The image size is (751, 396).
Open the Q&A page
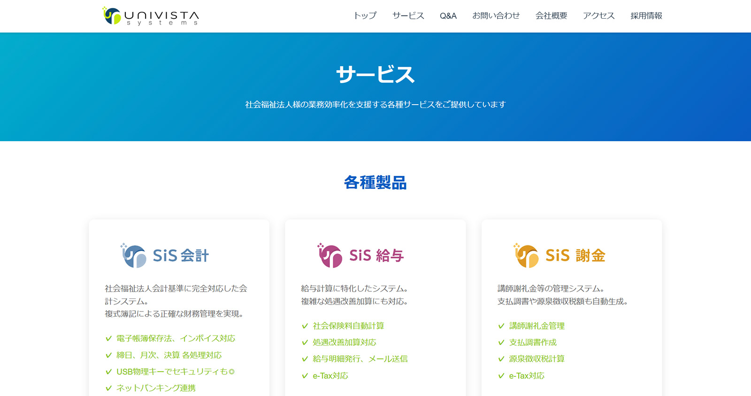click(448, 16)
